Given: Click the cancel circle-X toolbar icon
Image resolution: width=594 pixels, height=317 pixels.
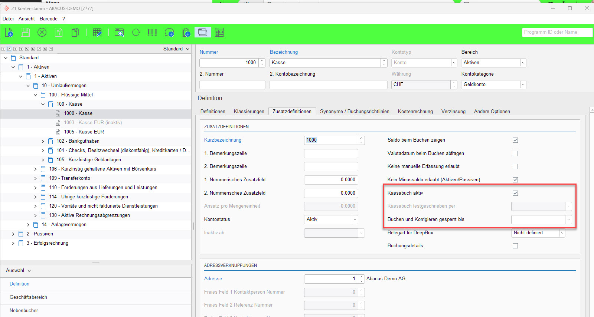Looking at the screenshot, I should [x=42, y=33].
